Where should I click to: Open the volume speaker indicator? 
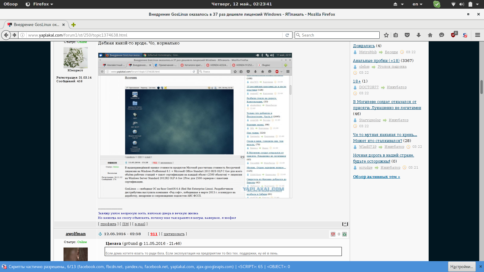click(x=462, y=4)
